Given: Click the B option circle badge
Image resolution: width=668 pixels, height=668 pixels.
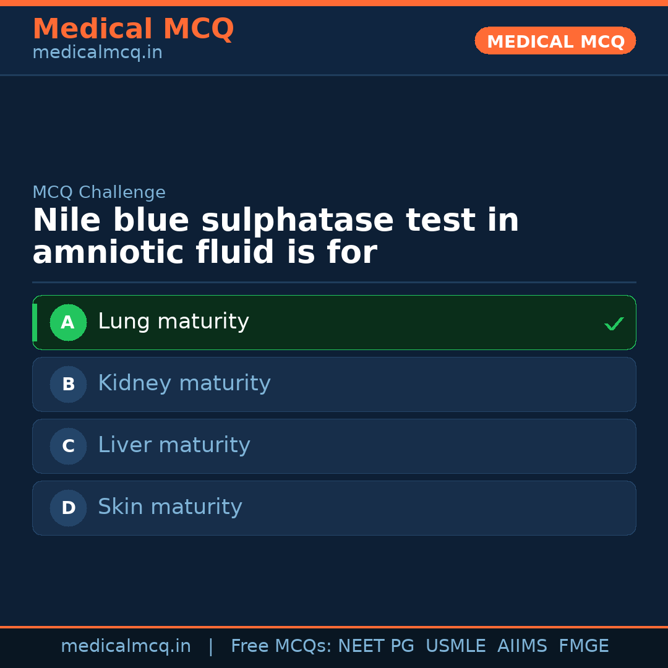Looking at the screenshot, I should pyautogui.click(x=68, y=384).
